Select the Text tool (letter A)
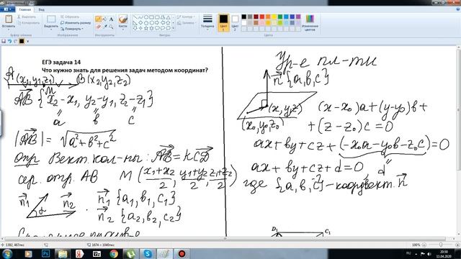 click(111, 19)
